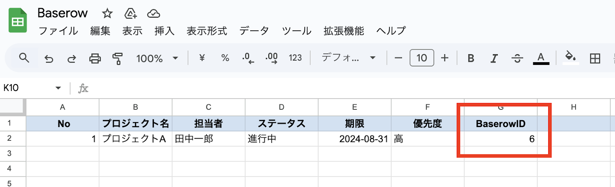Open the cloud save status icon

[153, 14]
